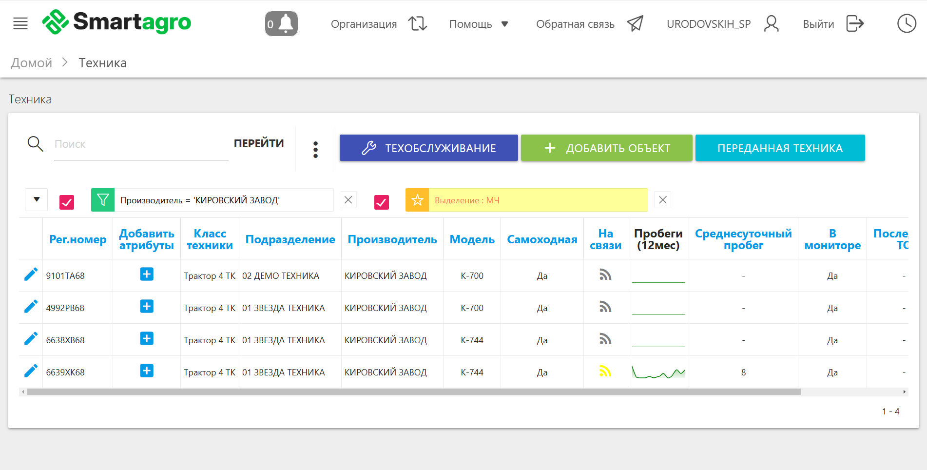Click the horizontal table scrollbar
The image size is (927, 470).
[x=413, y=392]
